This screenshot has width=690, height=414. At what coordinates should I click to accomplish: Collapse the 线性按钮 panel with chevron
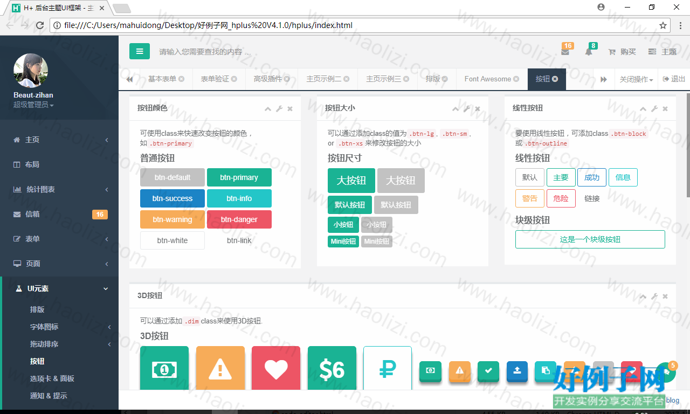(x=643, y=108)
